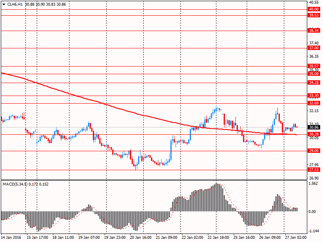
Task: Open the chart dropdown arrow beside CLH6,H1
Action: (4, 4)
